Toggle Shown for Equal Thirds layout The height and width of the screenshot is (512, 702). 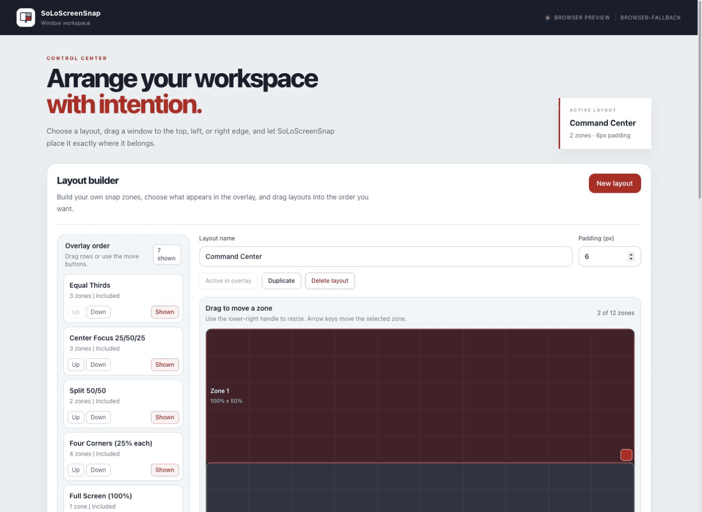pyautogui.click(x=165, y=312)
